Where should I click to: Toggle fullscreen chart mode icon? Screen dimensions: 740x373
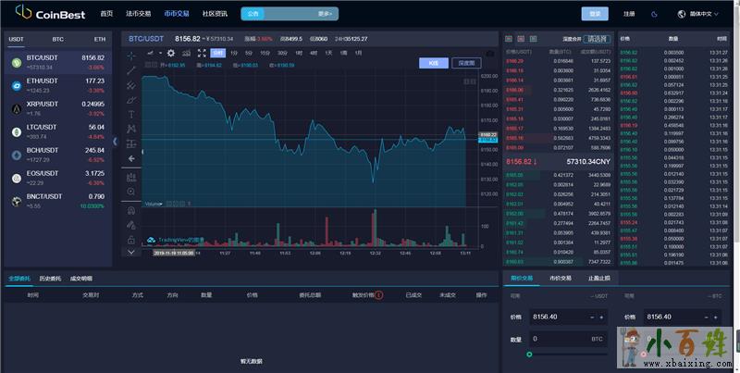click(202, 53)
